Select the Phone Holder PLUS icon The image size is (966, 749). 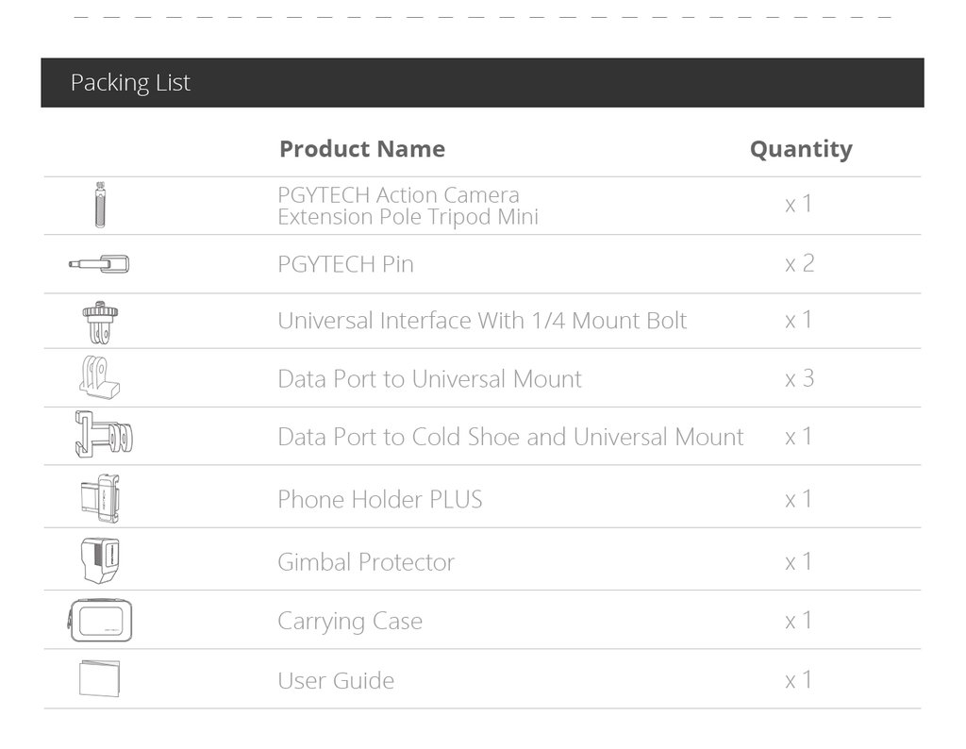pyautogui.click(x=100, y=498)
